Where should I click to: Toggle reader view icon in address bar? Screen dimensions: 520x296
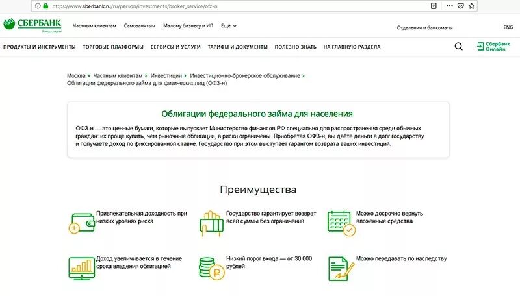point(434,6)
